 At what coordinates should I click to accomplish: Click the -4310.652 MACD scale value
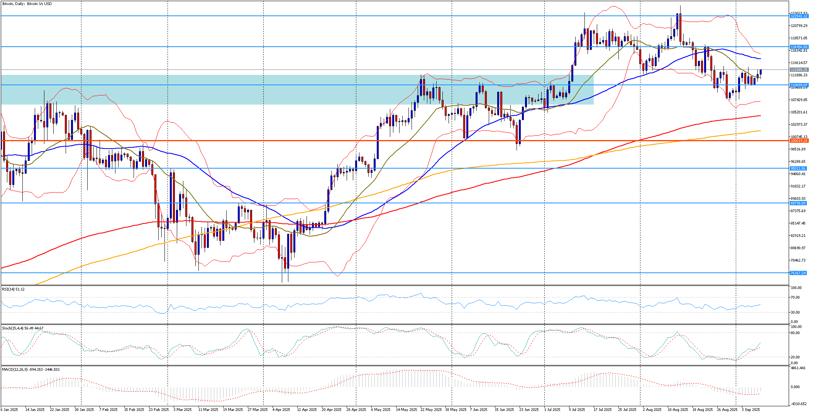click(x=798, y=404)
